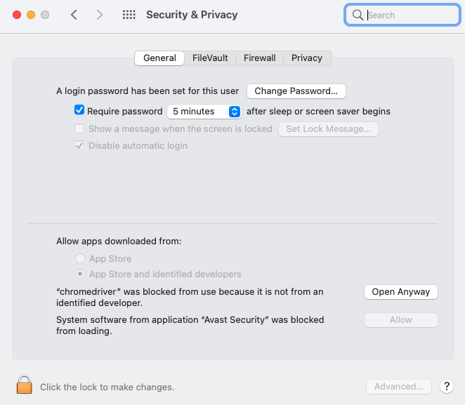Click the magnifying glass search icon
The image size is (465, 405).
point(358,15)
